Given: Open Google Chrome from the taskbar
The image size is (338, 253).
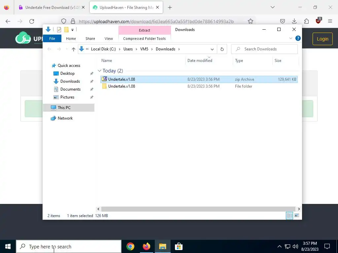Looking at the screenshot, I should point(130,246).
